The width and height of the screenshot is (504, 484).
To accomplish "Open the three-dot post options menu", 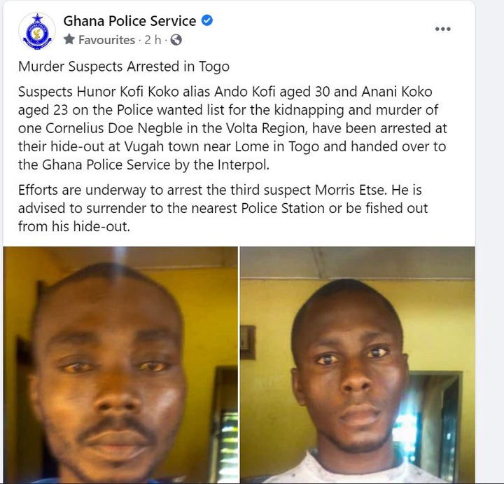I will [442, 29].
